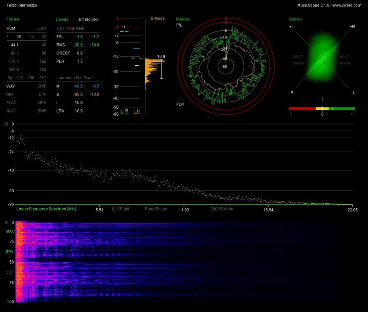368x312 pixels.
Task: Enable the Left/Right spectrum view
Action: [121, 209]
